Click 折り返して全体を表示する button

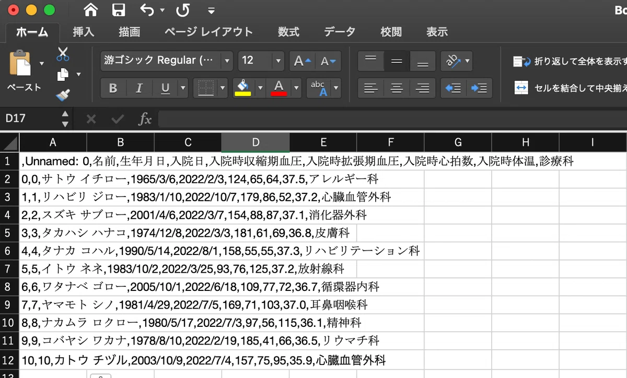[570, 62]
